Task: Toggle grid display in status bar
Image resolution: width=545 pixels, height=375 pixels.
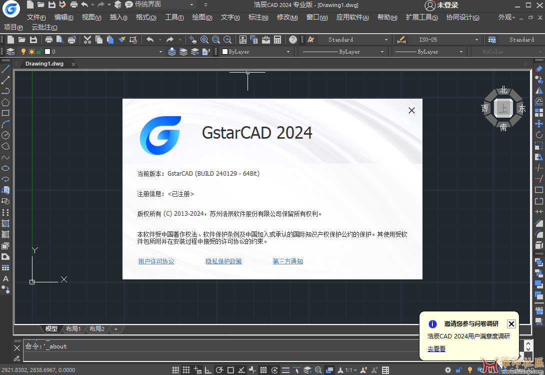Action: (186, 370)
